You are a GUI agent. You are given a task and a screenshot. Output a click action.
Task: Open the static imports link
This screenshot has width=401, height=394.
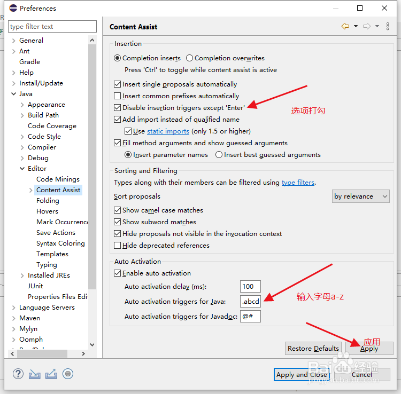click(168, 131)
